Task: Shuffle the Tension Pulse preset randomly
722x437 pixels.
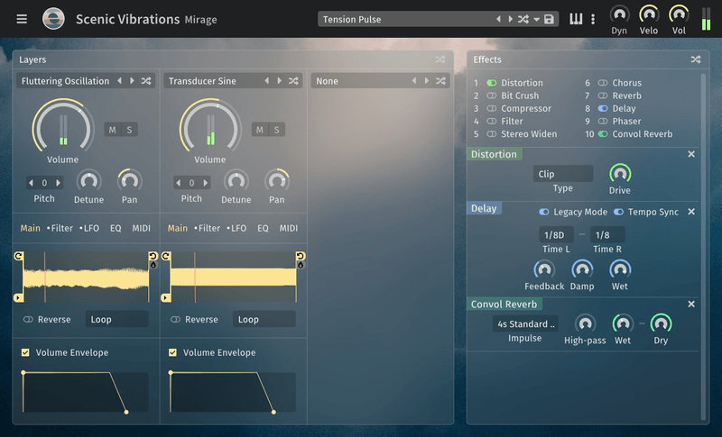Action: (x=523, y=19)
